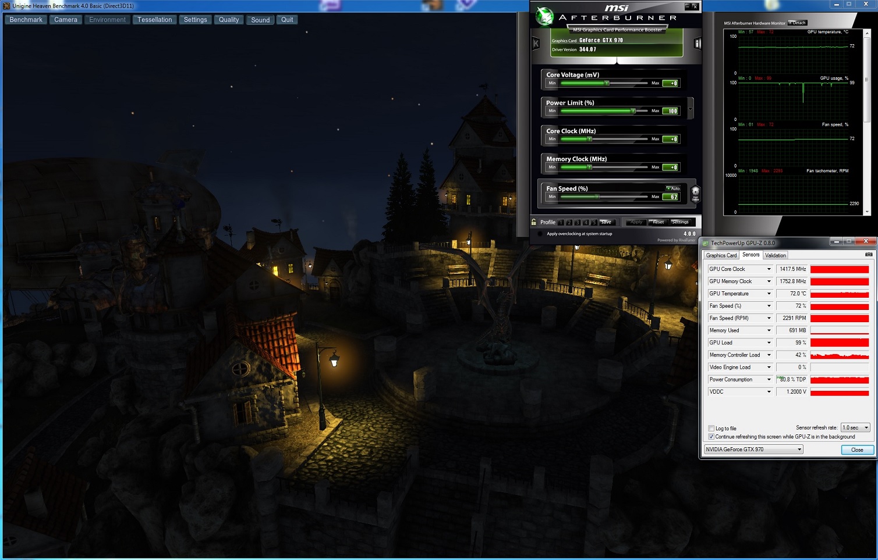Viewport: 878px width, 560px height.
Task: Click the hardware monitor scroll up arrow
Action: [x=868, y=33]
